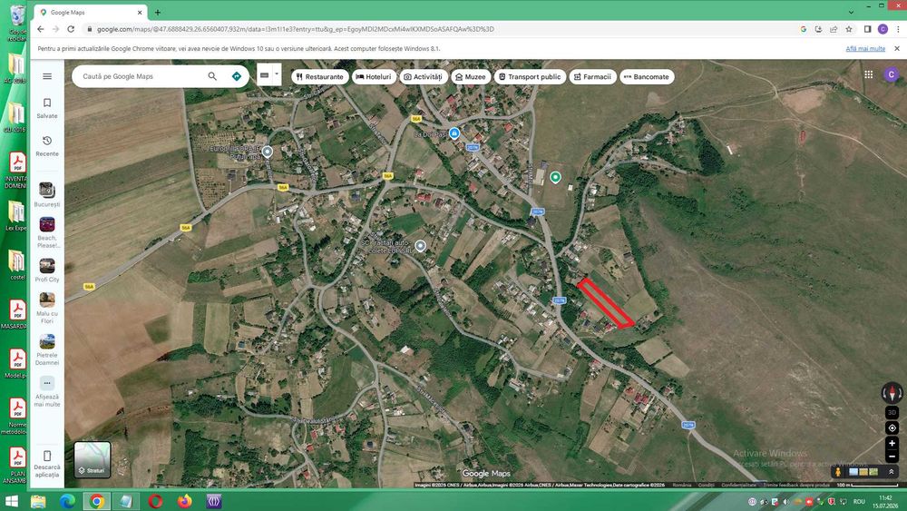Open Firefox from the taskbar
Viewport: 907px width, 511px height.
(x=184, y=501)
